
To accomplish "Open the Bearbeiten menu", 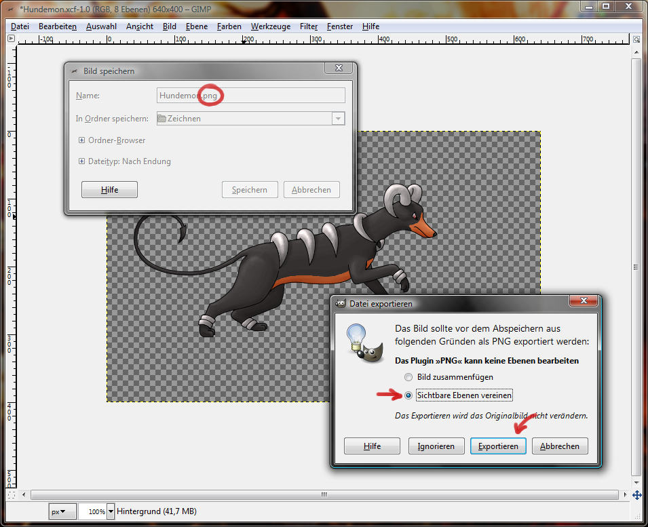I will (x=58, y=26).
